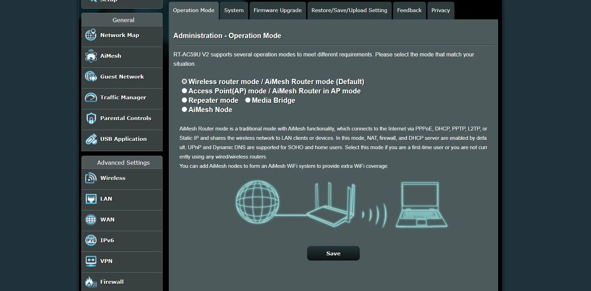
Task: Click the Advanced Settings section header
Action: click(x=122, y=162)
